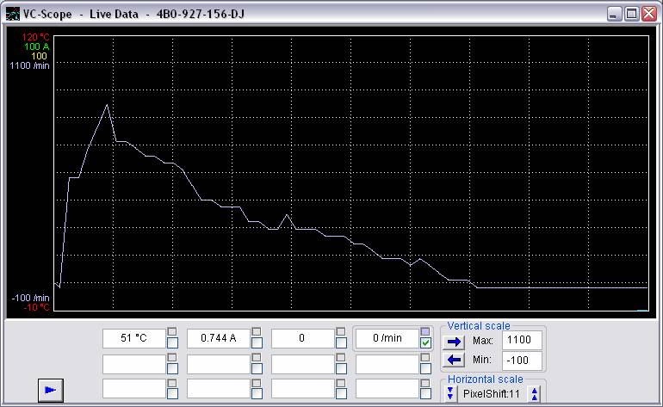The image size is (663, 407).
Task: Click the VC-Scope title bar icon
Action: (x=12, y=15)
